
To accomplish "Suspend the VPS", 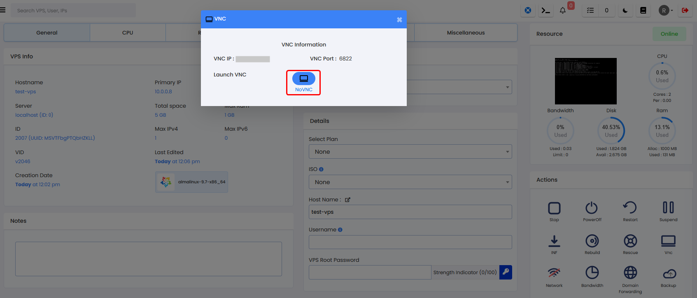I will [668, 208].
